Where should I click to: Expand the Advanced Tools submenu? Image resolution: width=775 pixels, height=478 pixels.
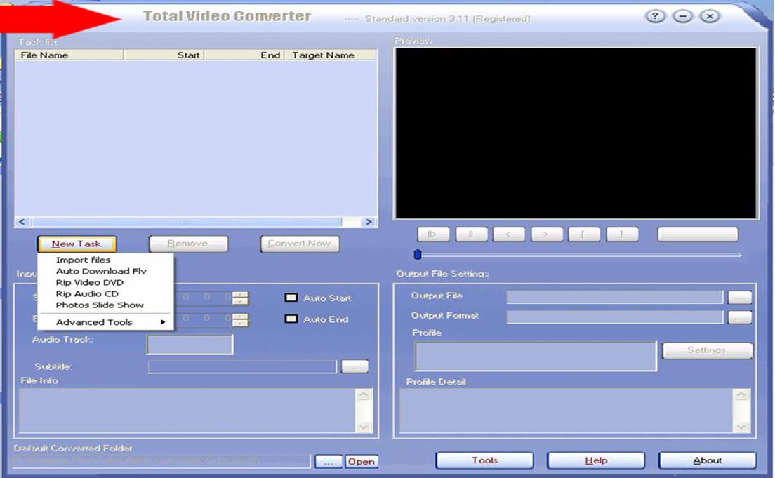(x=105, y=321)
